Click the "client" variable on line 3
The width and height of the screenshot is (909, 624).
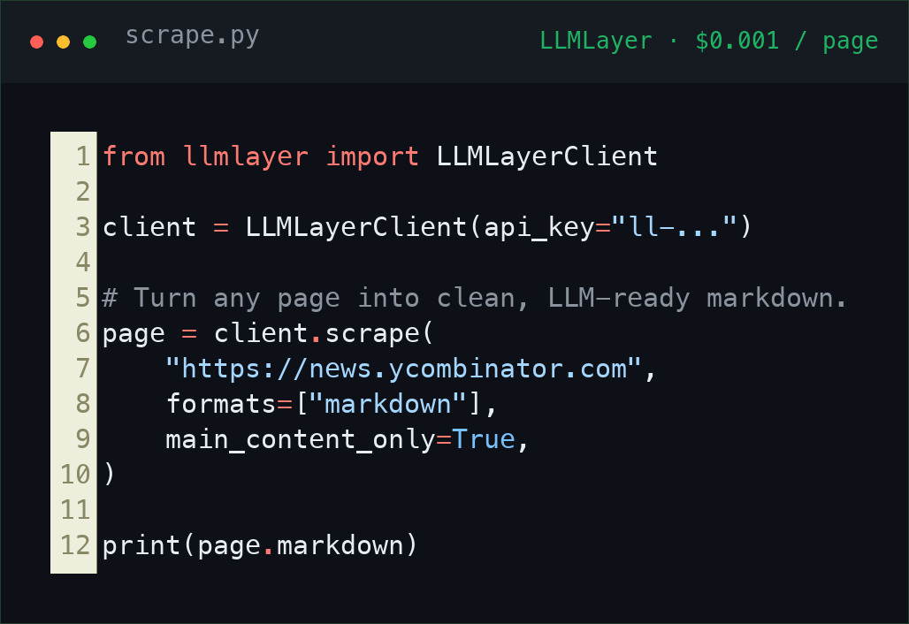coord(149,227)
